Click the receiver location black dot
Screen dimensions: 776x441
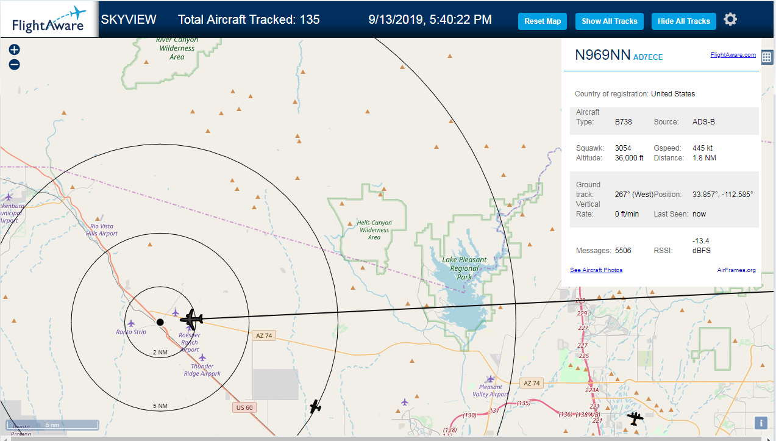pos(160,321)
